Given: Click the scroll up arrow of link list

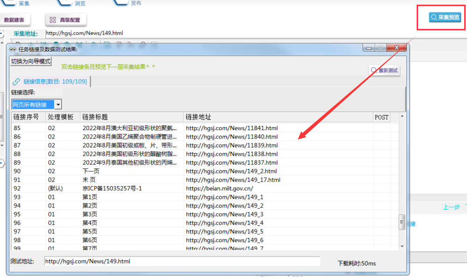Looking at the screenshot, I should point(402,116).
